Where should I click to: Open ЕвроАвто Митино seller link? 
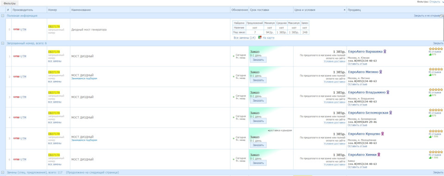[x=363, y=72]
